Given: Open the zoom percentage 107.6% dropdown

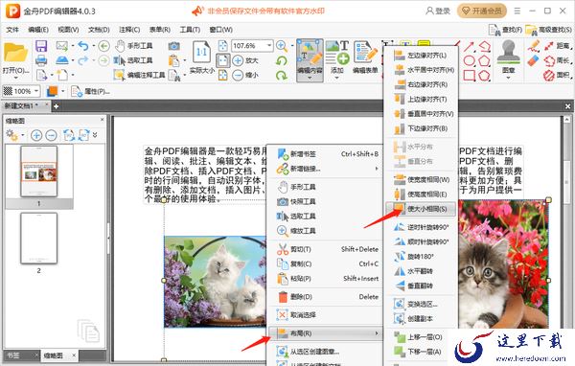Looking at the screenshot, I should 269,45.
